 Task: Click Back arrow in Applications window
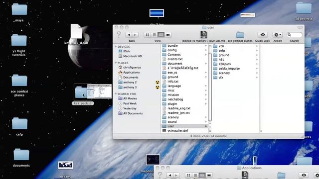pos(170,175)
